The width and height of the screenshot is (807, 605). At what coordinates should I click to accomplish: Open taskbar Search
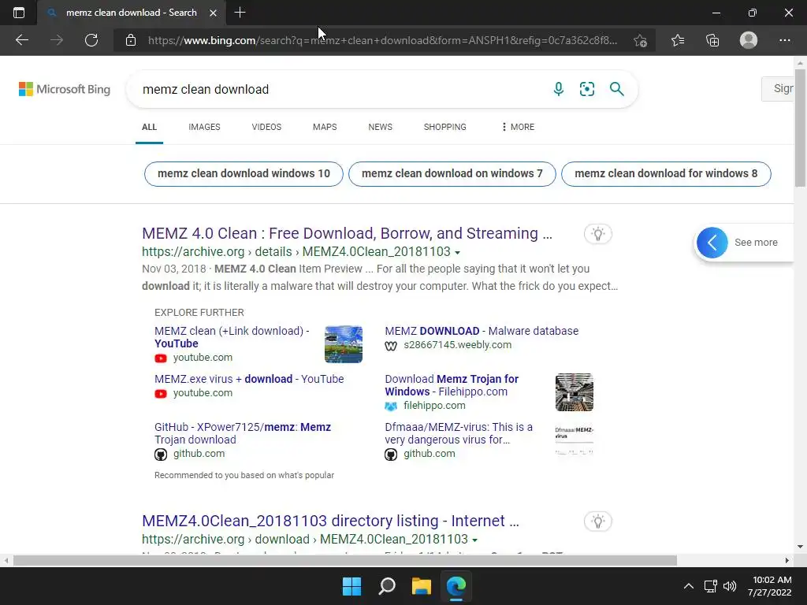(386, 586)
